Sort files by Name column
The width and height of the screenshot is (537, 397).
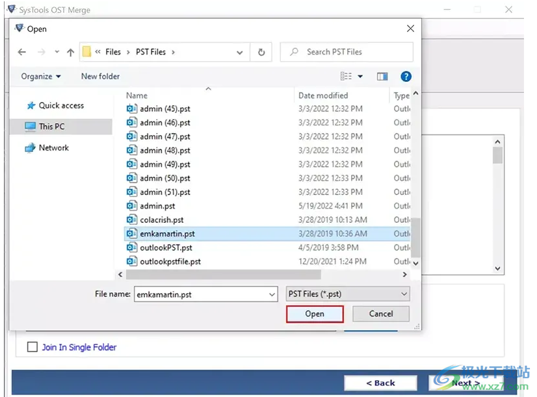137,96
